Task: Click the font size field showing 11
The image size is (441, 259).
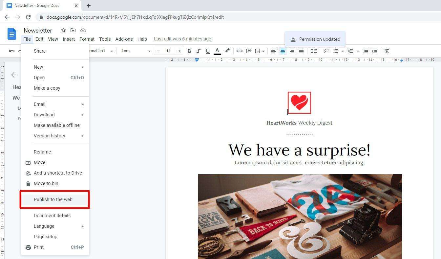Action: [x=168, y=51]
